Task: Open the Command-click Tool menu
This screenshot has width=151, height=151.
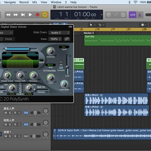Action: coord(102,25)
